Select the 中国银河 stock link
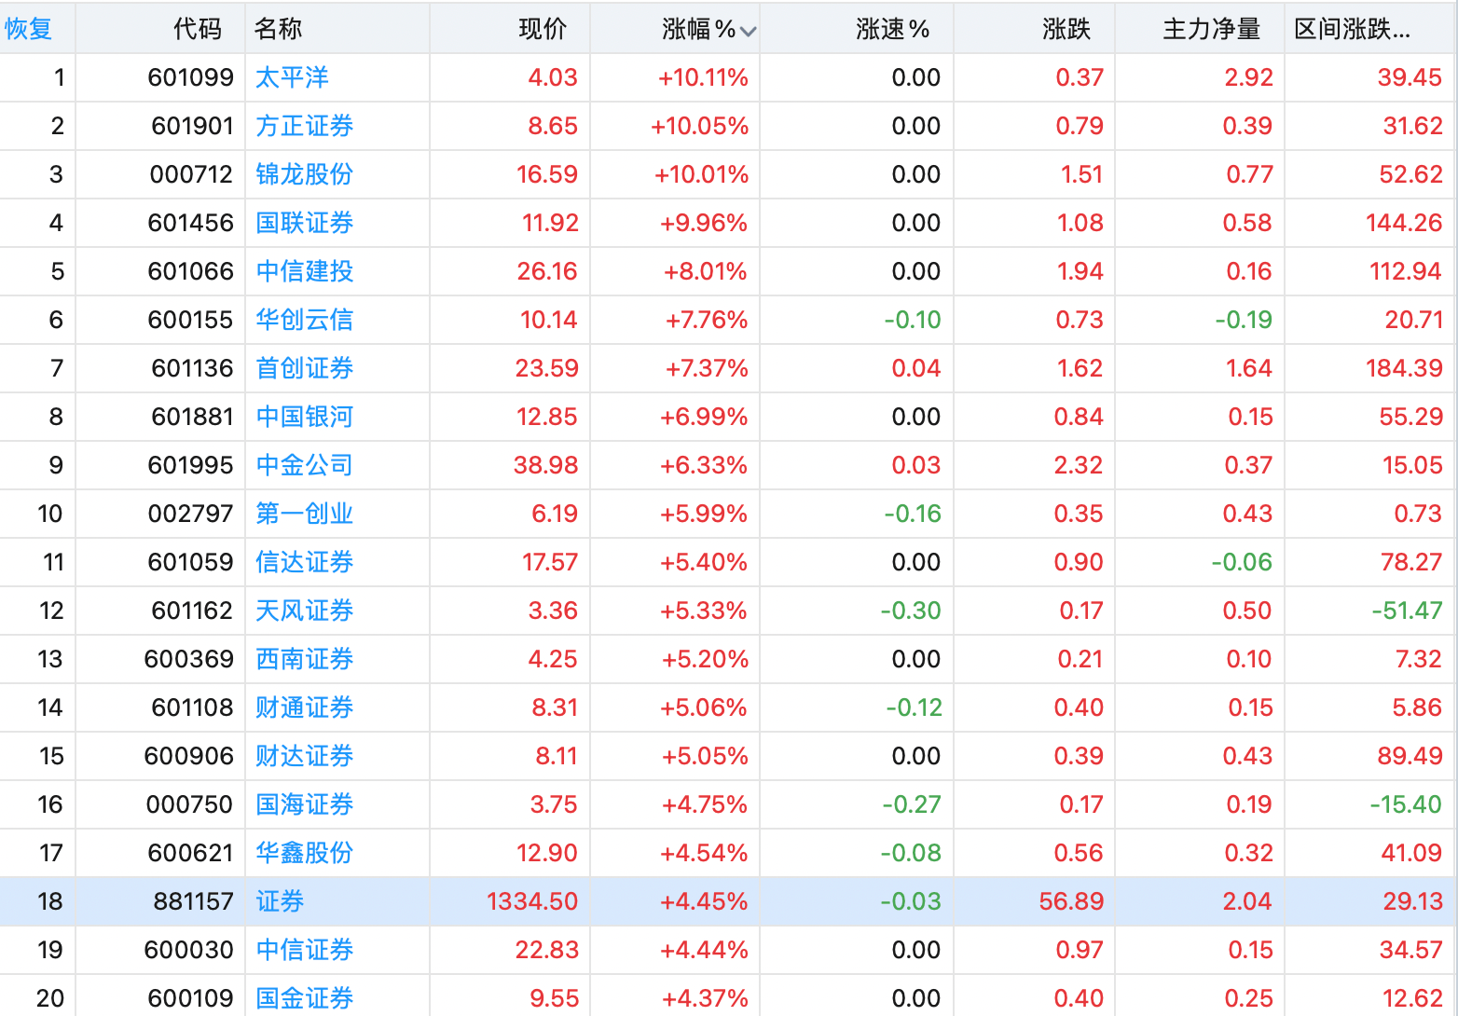1458x1016 pixels. [304, 417]
